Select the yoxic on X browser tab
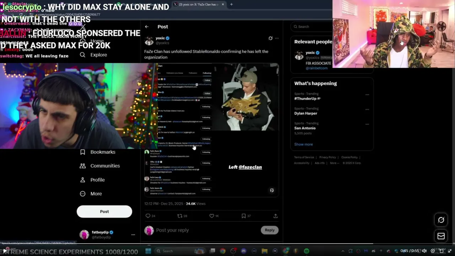 click(199, 4)
